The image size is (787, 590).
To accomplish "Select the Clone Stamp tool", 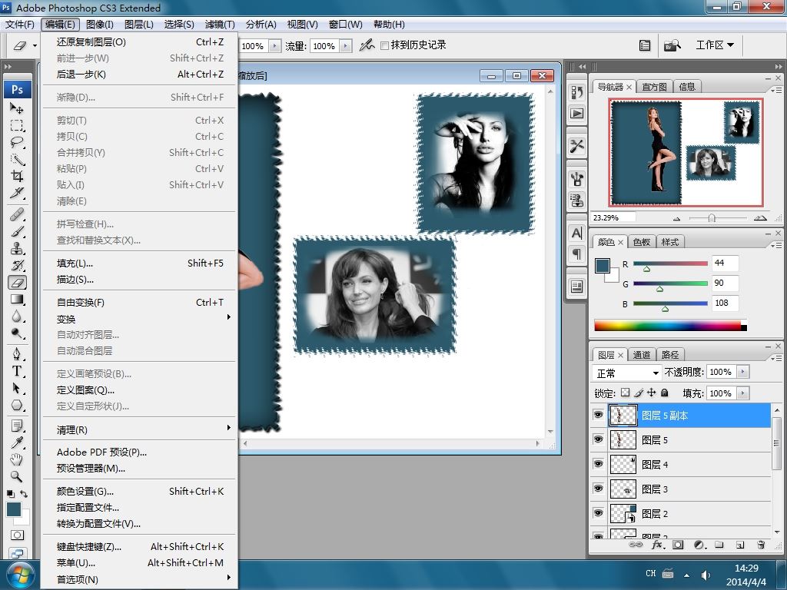I will [17, 249].
